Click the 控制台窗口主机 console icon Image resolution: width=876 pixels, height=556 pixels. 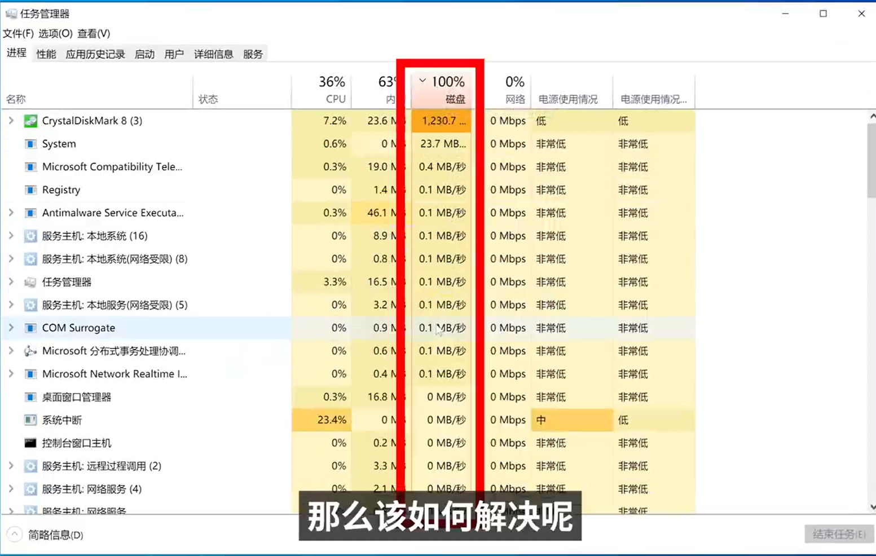pyautogui.click(x=30, y=443)
